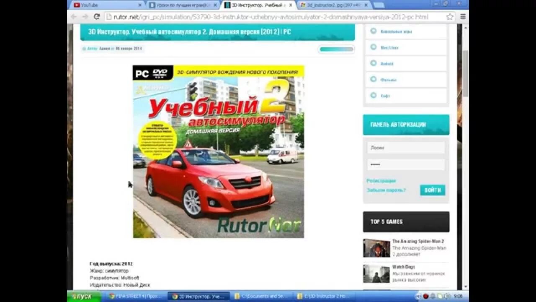Open the 'Watch Dogs' game link

403,267
